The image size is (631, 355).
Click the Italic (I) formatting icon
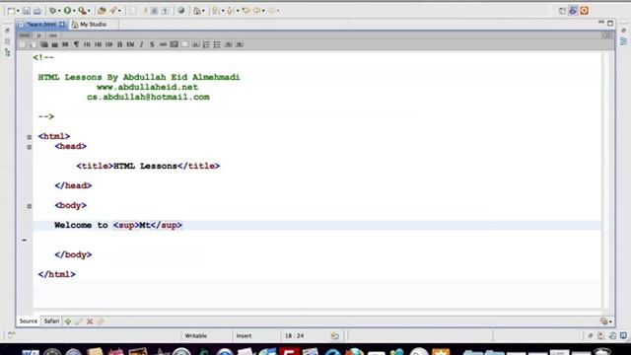pyautogui.click(x=141, y=44)
